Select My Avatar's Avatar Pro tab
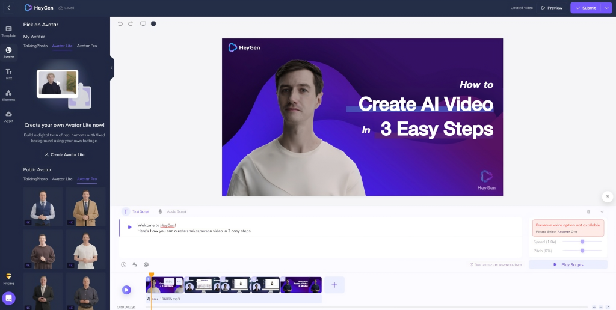 (x=87, y=46)
